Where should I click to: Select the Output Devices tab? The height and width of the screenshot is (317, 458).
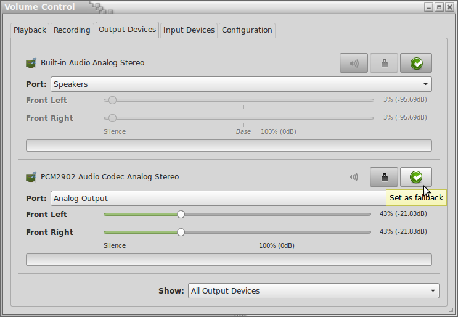tap(128, 30)
